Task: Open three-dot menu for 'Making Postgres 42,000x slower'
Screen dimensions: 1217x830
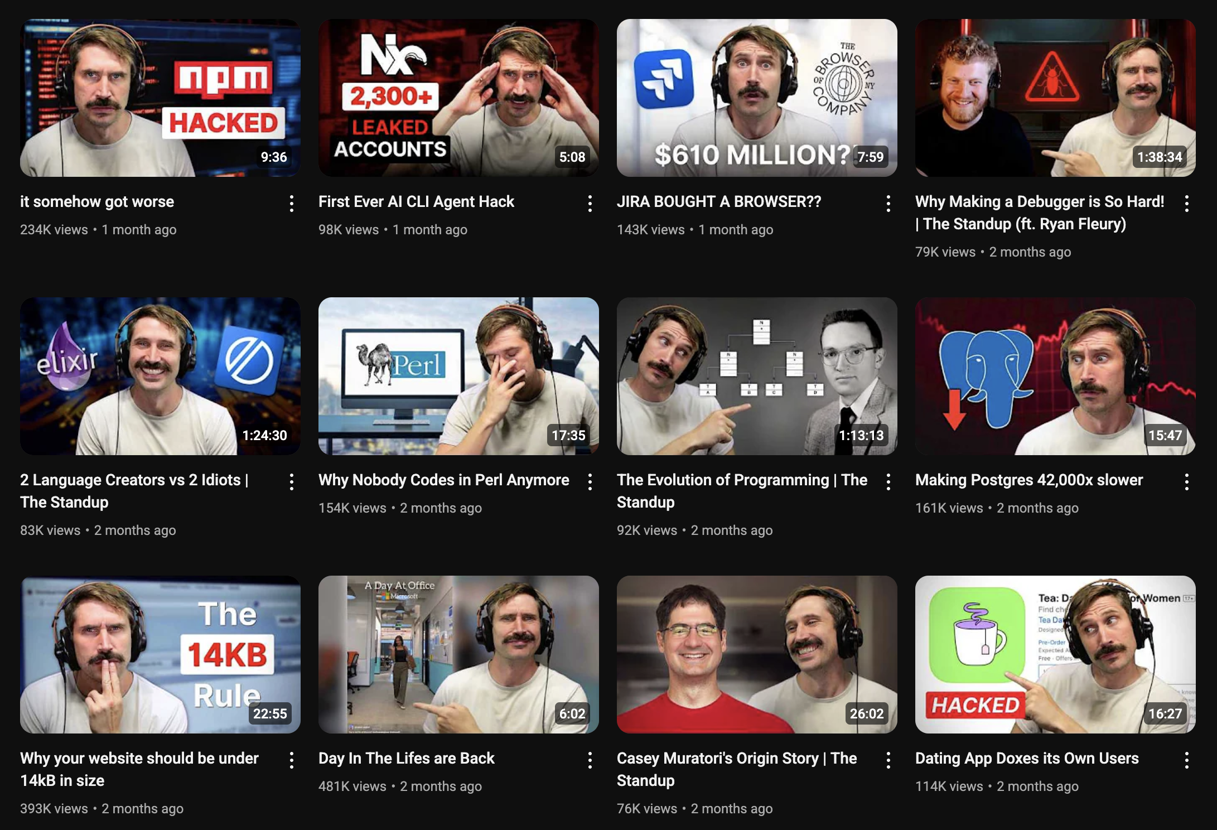Action: (1186, 482)
